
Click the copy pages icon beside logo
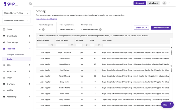[30, 3]
